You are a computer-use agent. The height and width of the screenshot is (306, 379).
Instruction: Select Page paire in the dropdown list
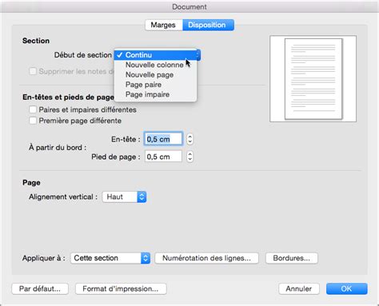[155, 85]
